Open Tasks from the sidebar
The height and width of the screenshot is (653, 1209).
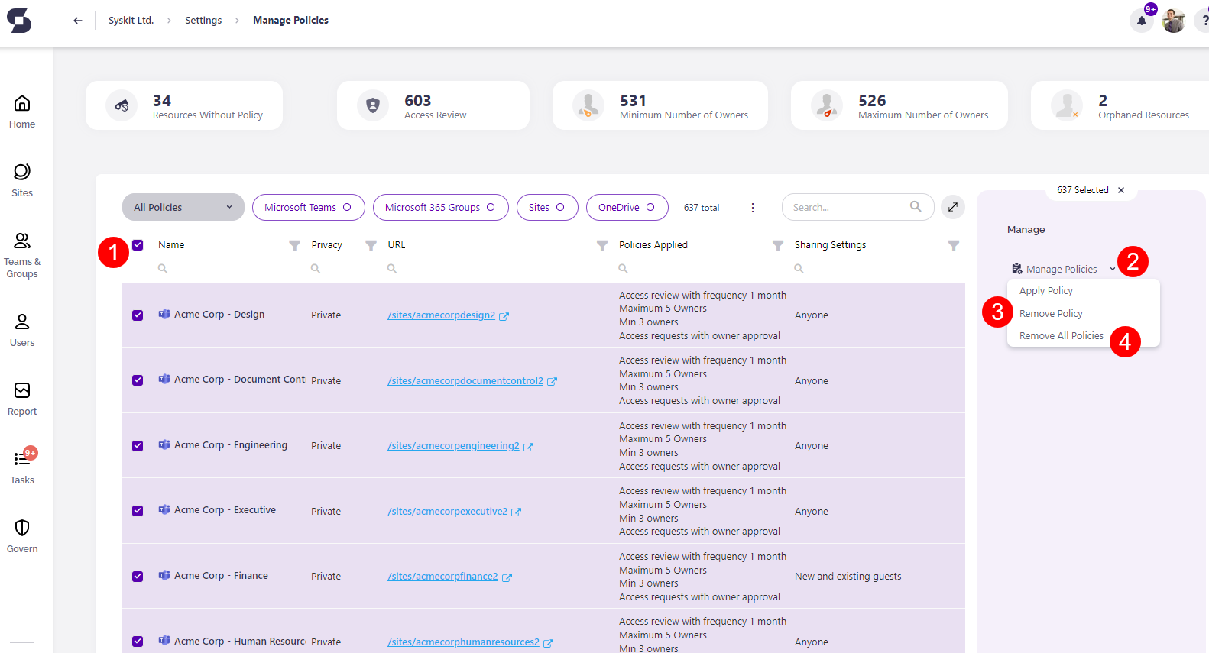(x=22, y=467)
